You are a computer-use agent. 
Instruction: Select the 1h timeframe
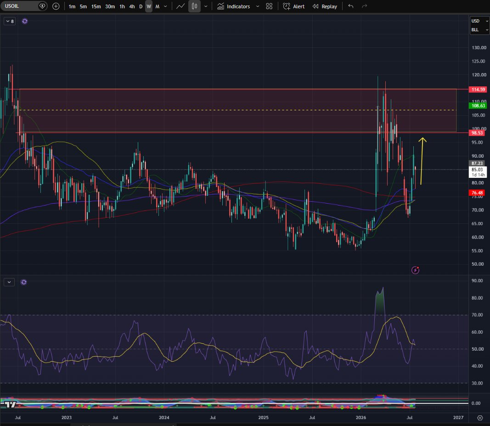coord(122,6)
